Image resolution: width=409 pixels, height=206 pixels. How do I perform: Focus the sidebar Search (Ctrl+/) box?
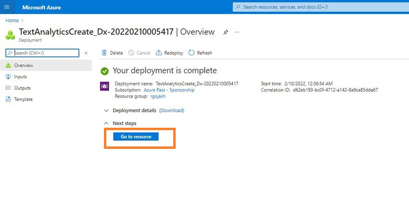[x=42, y=53]
